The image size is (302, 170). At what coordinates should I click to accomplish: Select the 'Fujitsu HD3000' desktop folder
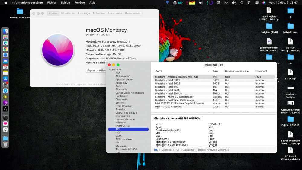coord(290,121)
